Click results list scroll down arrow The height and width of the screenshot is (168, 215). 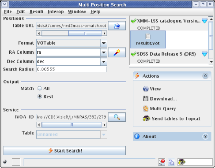[x=211, y=62]
